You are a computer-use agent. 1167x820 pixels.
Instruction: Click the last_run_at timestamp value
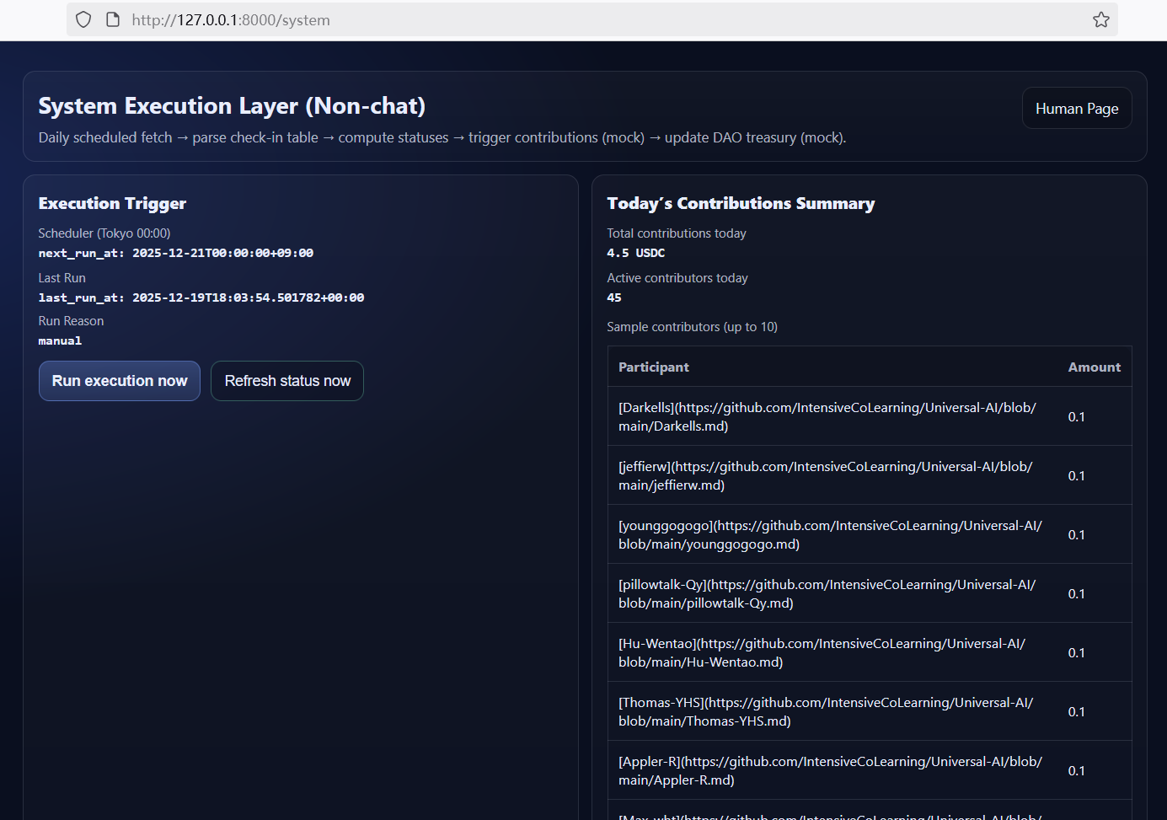(x=248, y=297)
